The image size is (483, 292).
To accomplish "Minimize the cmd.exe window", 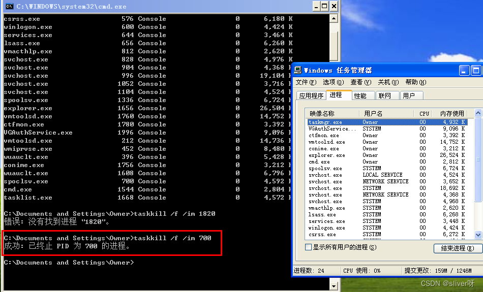I will pos(316,6).
